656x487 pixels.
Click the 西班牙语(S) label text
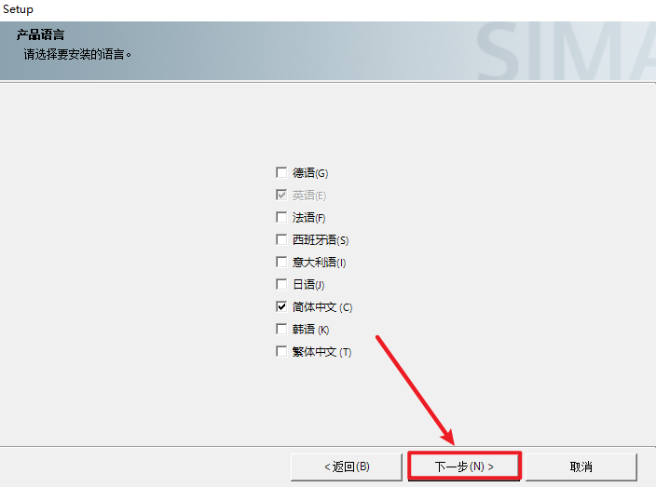[321, 240]
